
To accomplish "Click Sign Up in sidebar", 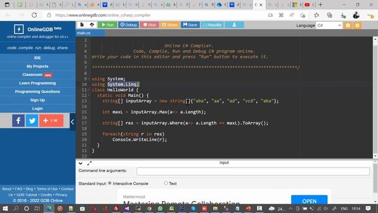I will pyautogui.click(x=37, y=100).
